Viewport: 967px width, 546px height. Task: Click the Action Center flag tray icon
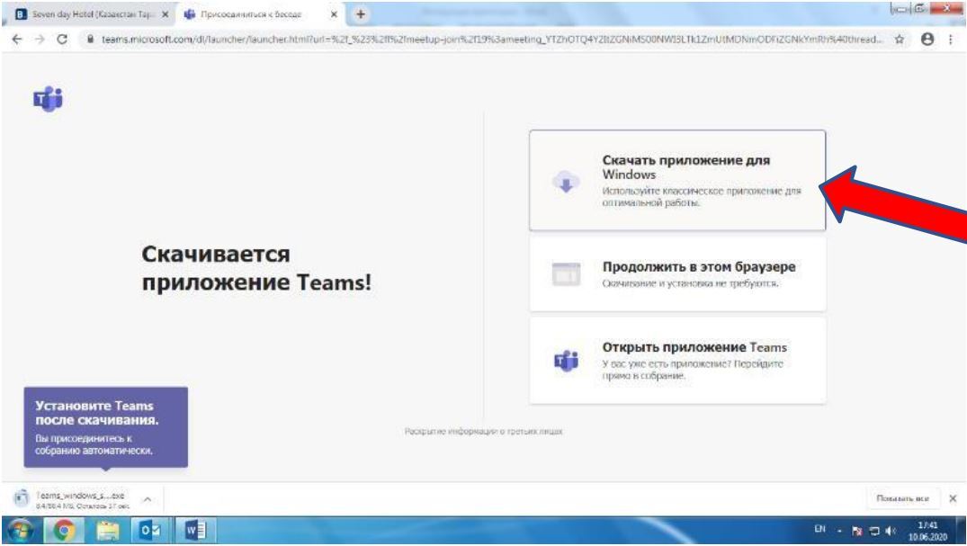click(x=856, y=531)
